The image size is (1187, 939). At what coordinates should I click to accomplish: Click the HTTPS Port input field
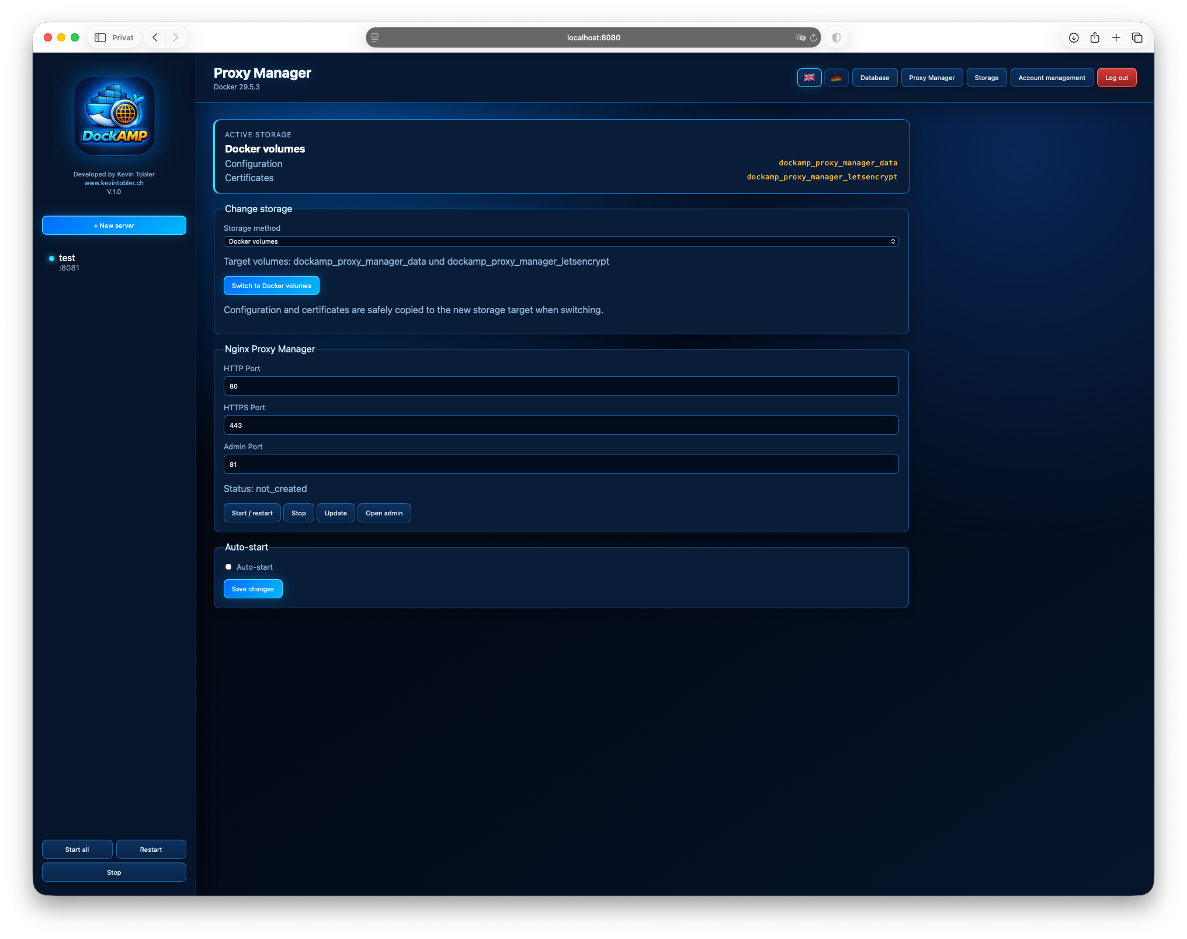click(x=561, y=425)
